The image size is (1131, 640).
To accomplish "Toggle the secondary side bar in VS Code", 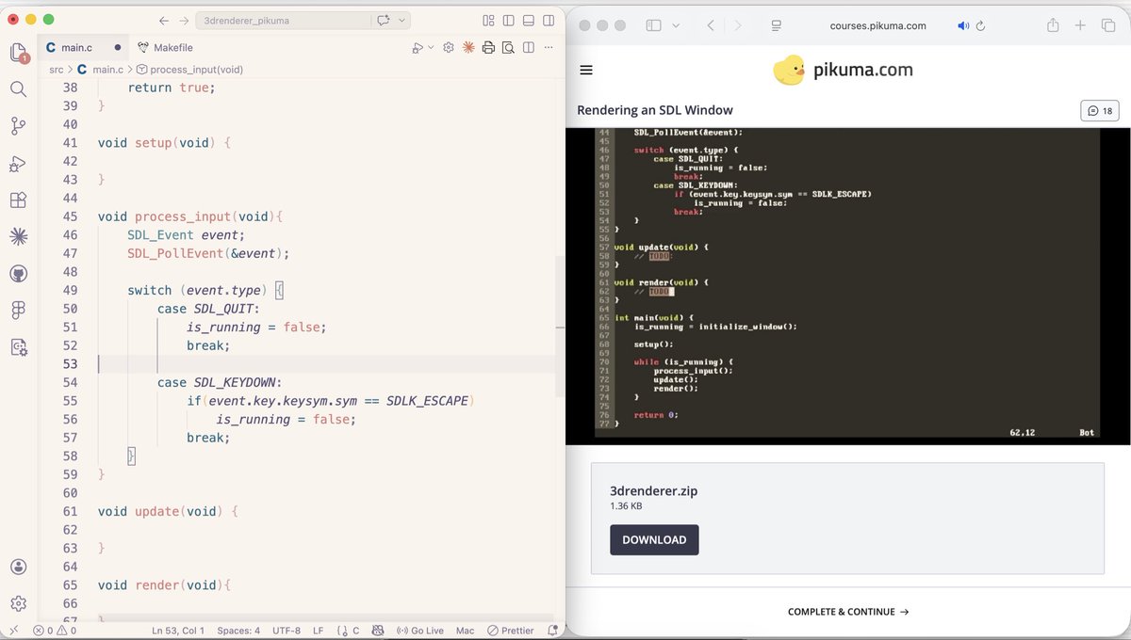I will point(549,20).
